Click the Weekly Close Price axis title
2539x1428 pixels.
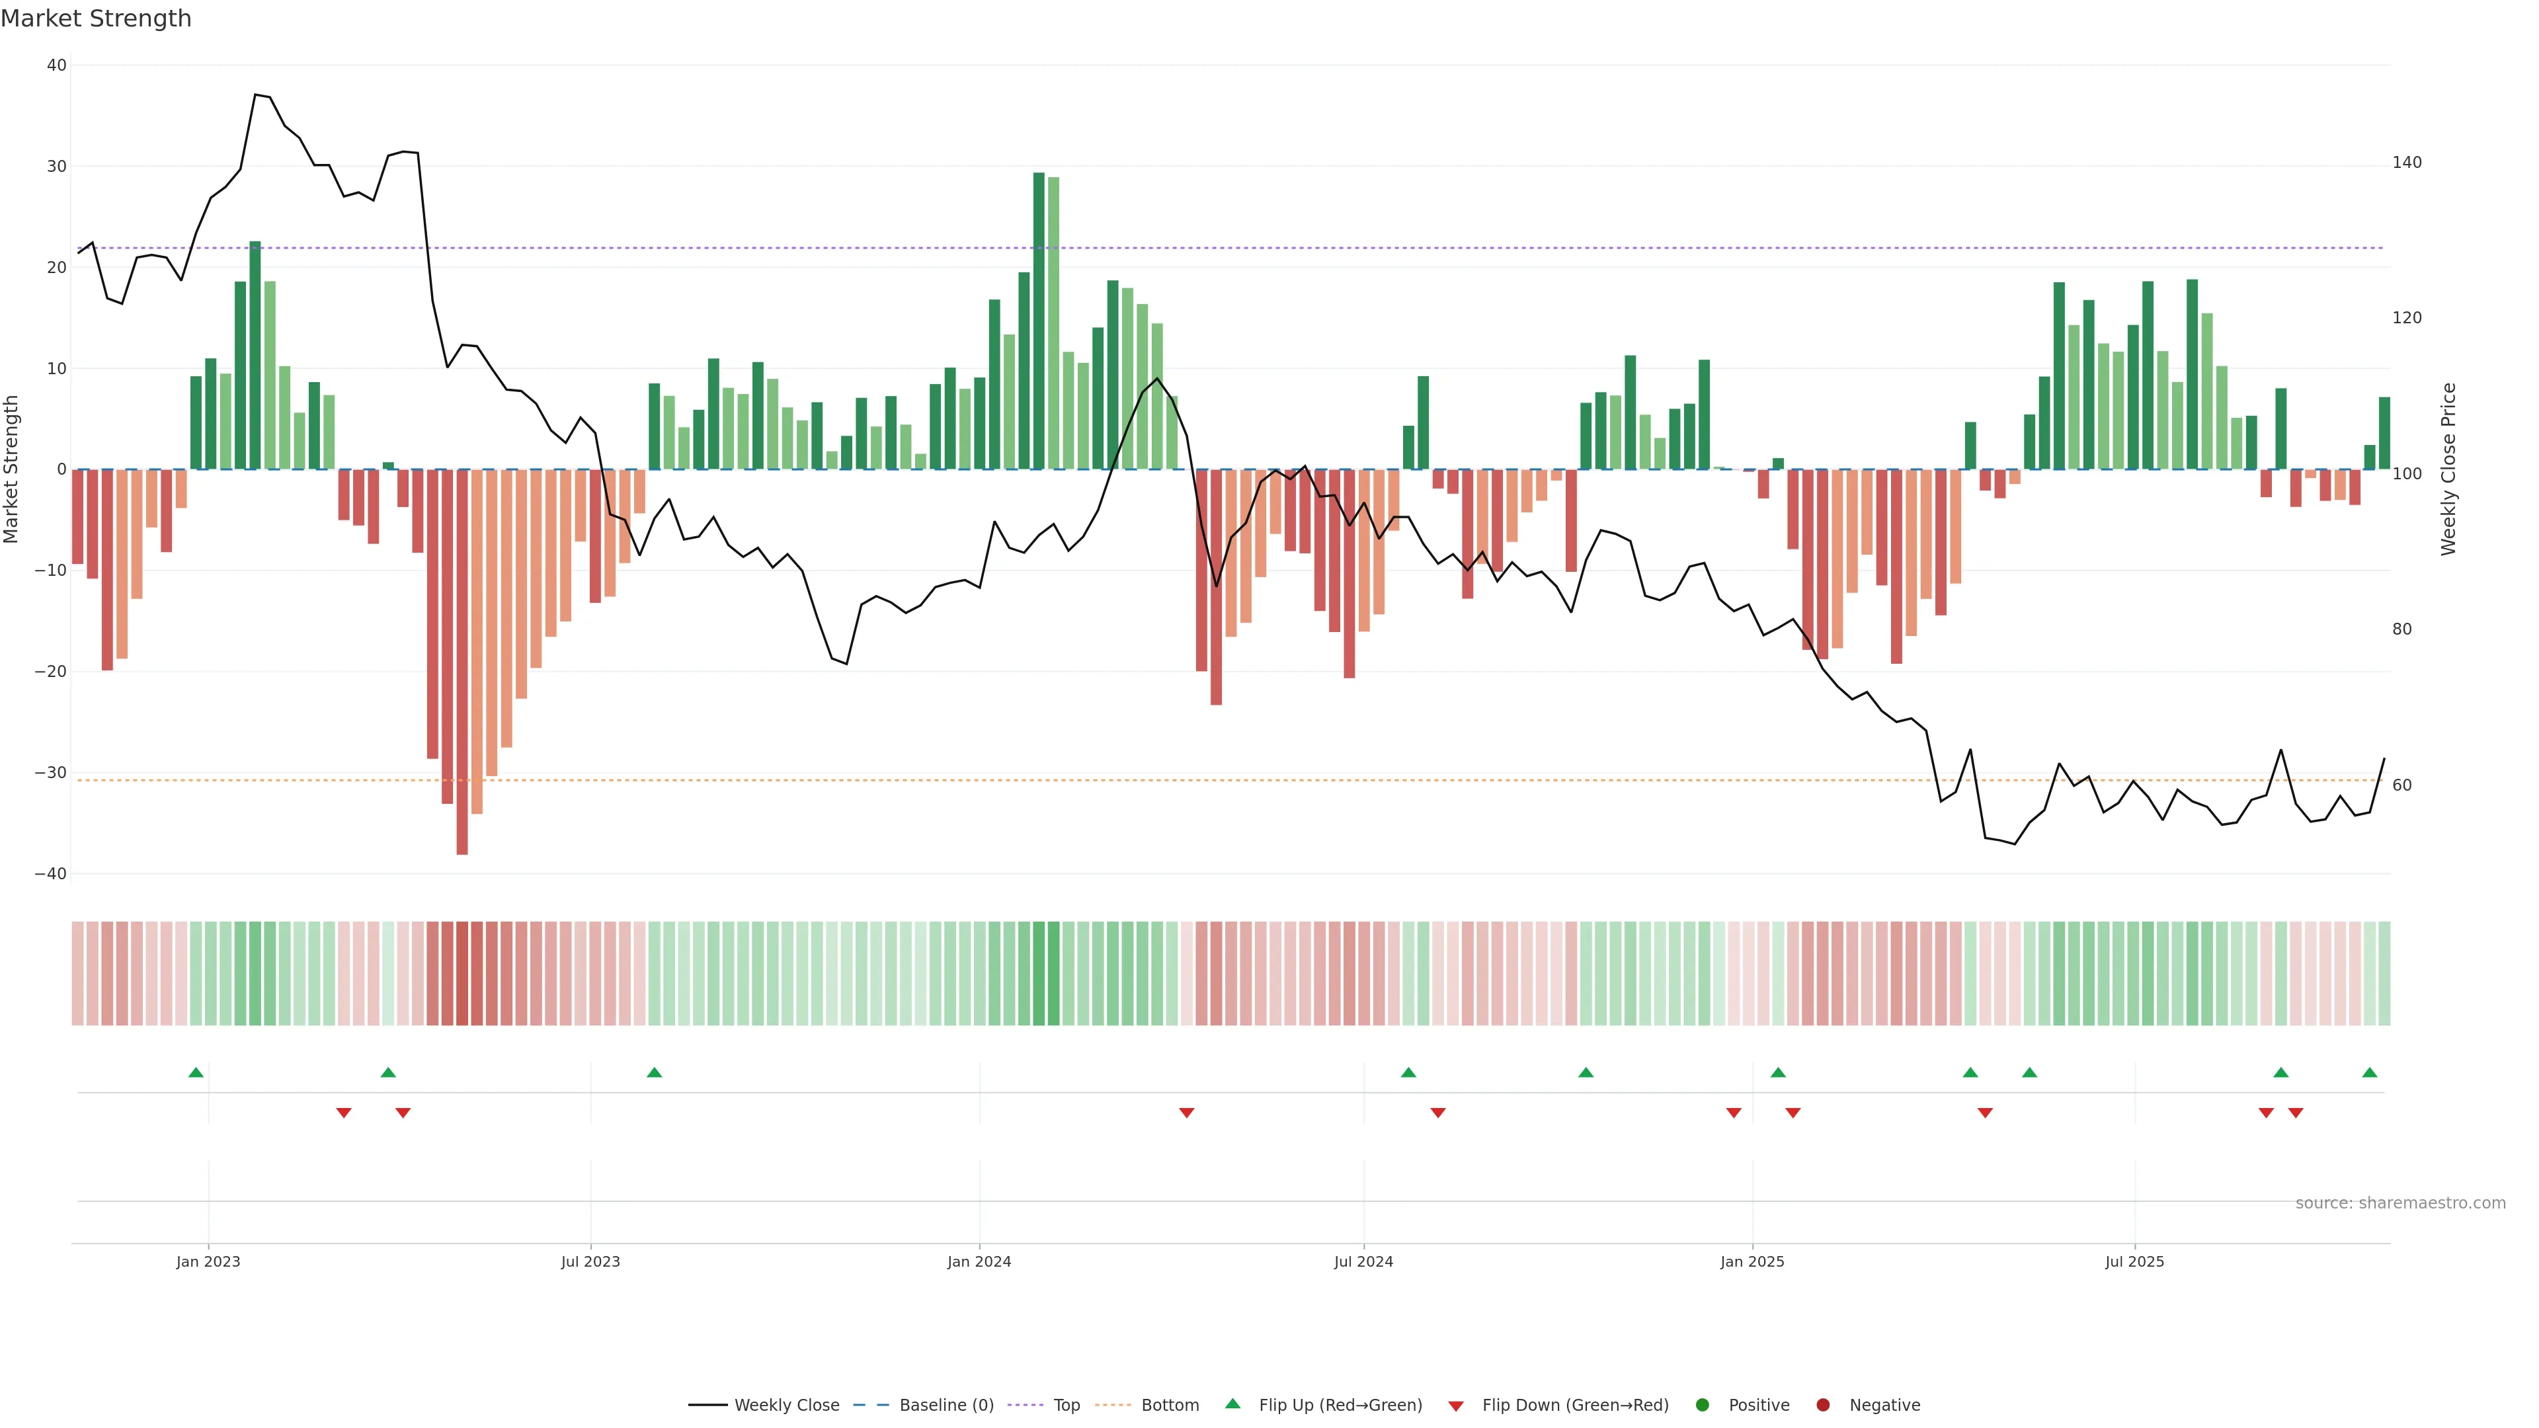(x=2448, y=469)
